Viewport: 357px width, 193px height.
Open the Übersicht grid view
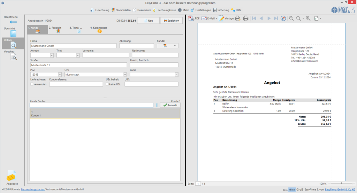tap(13, 33)
